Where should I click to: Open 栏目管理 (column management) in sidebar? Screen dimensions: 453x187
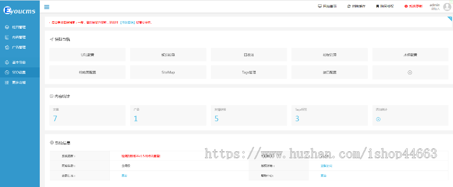pos(20,27)
